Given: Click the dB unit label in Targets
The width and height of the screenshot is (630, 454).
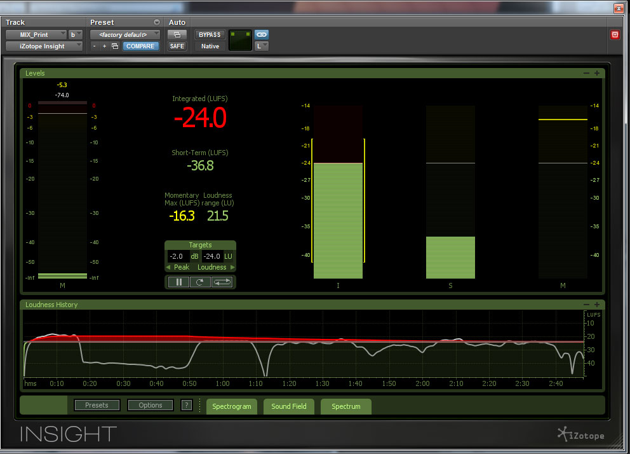Looking at the screenshot, I should click(194, 256).
